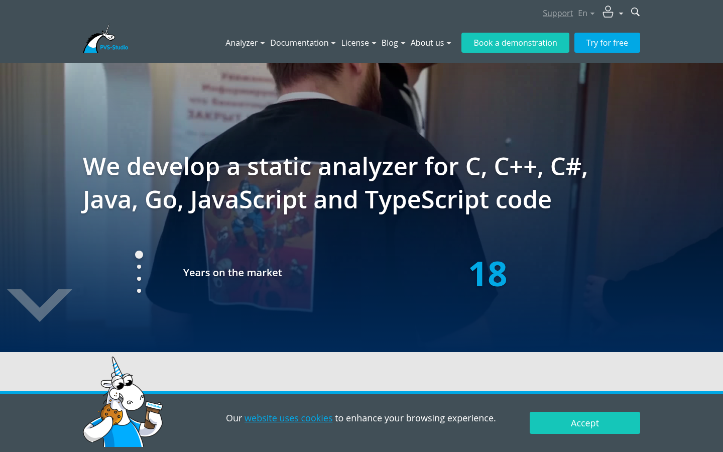Expand the Analyzer menu

point(245,43)
